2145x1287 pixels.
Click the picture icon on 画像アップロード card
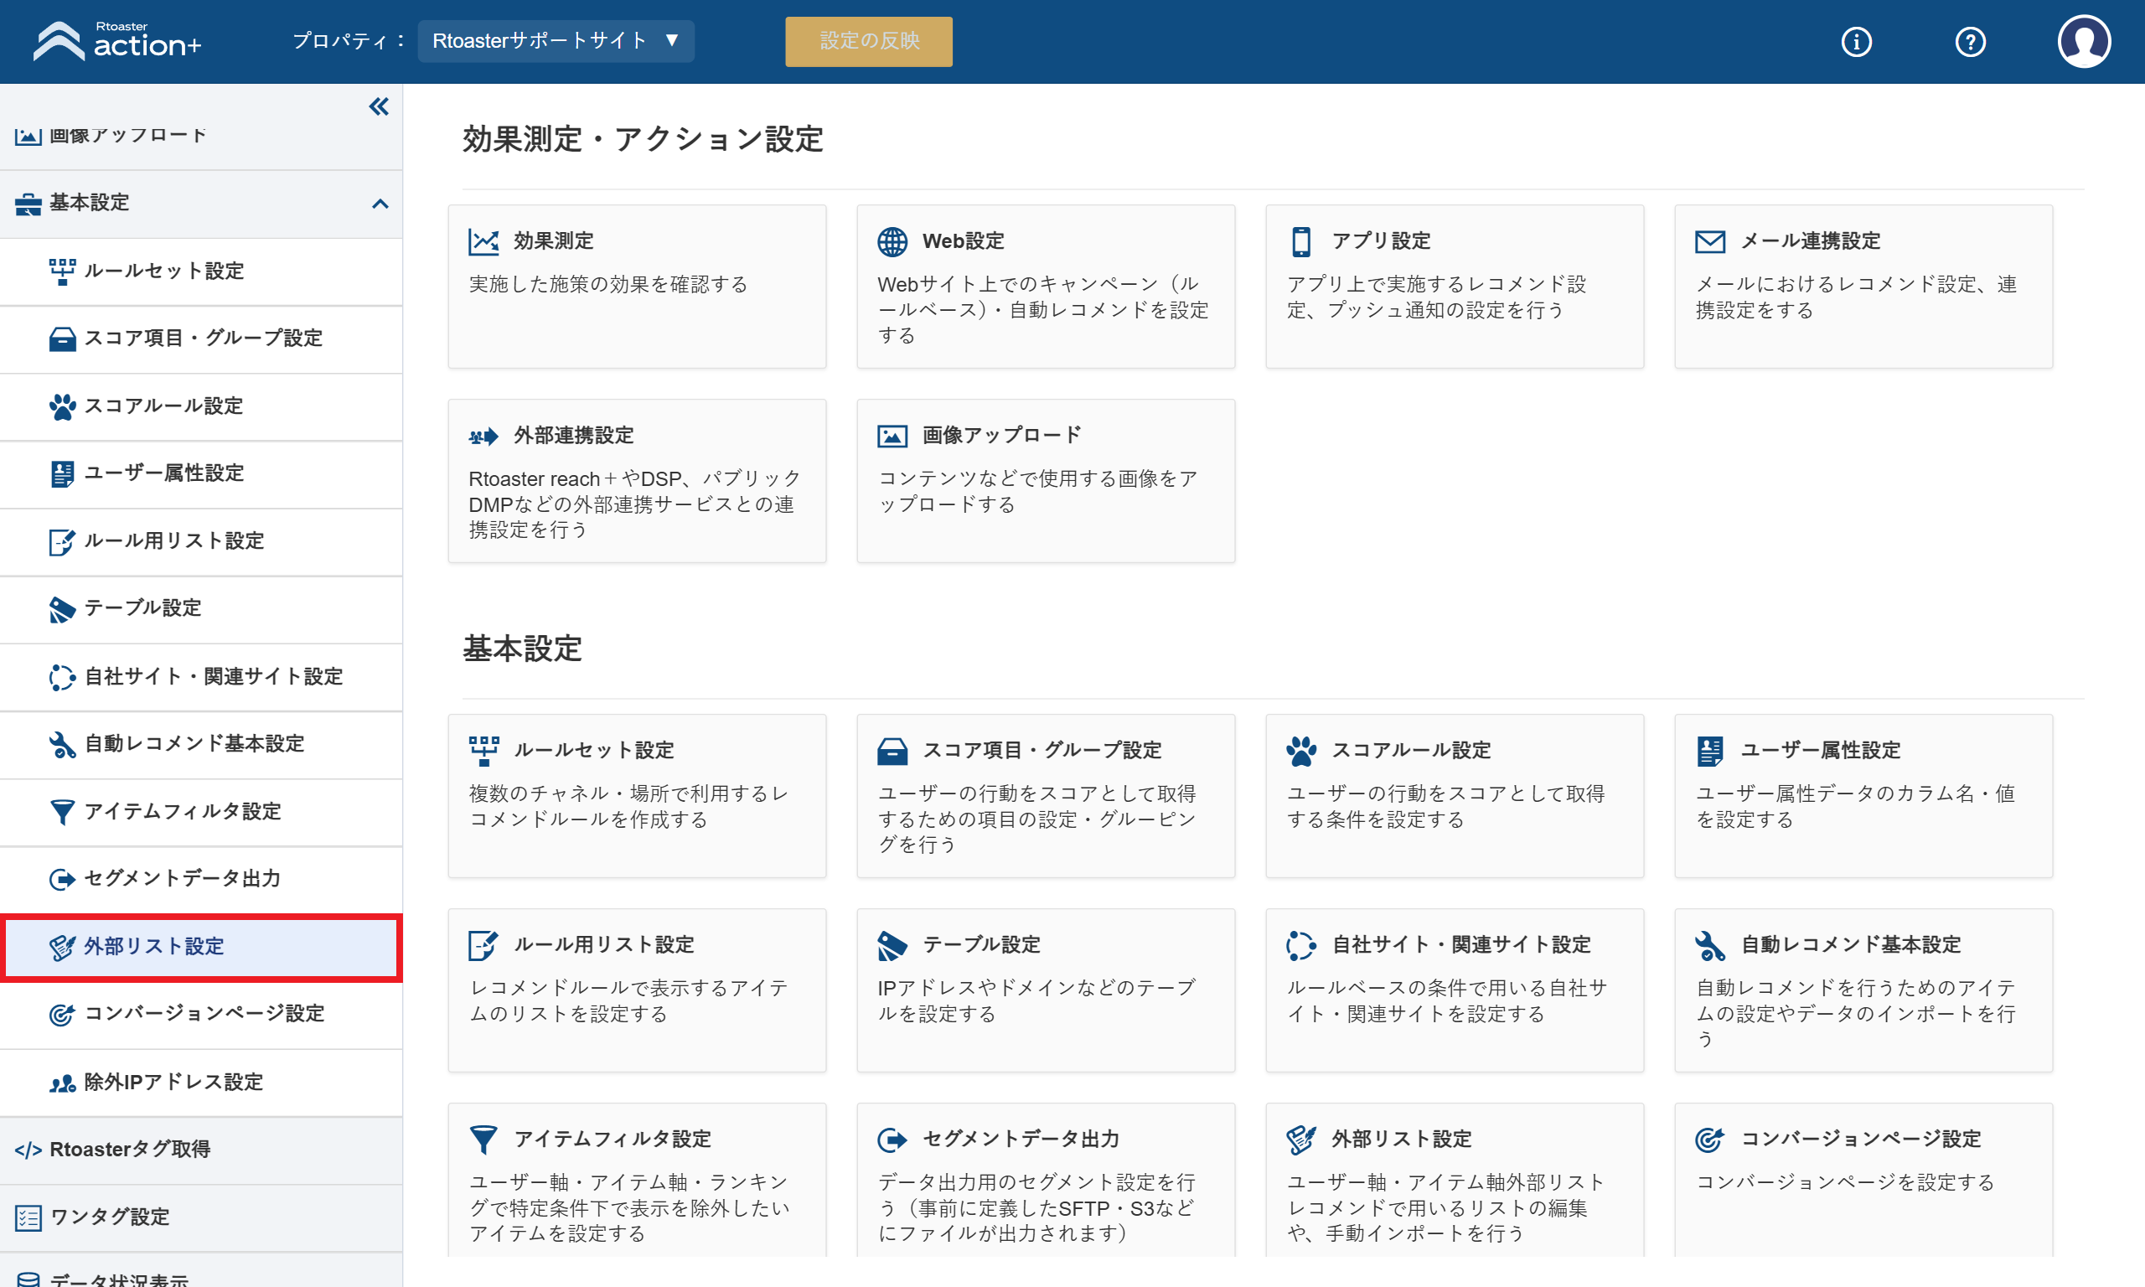[x=892, y=437]
